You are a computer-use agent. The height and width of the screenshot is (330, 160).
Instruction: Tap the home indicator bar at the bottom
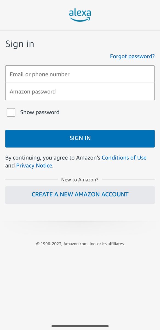[x=80, y=326]
